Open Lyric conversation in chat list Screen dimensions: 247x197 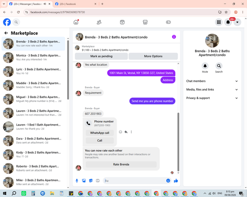[34, 71]
